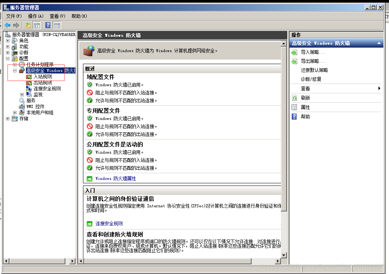Click the 本地用户和组 users icon

(22, 112)
